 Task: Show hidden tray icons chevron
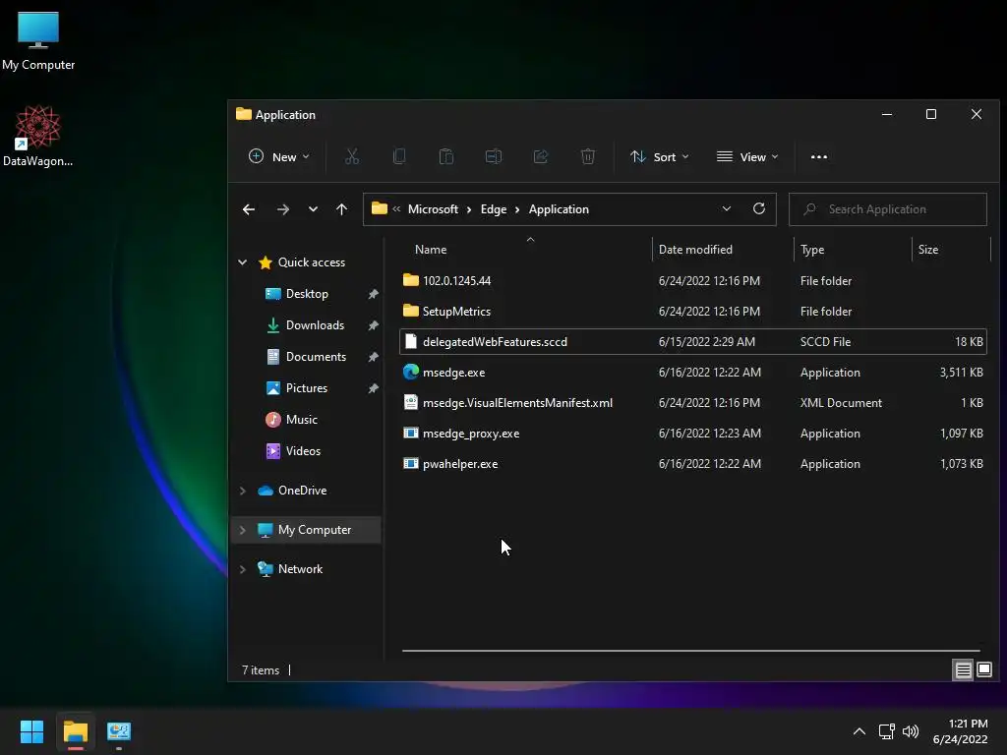click(859, 731)
